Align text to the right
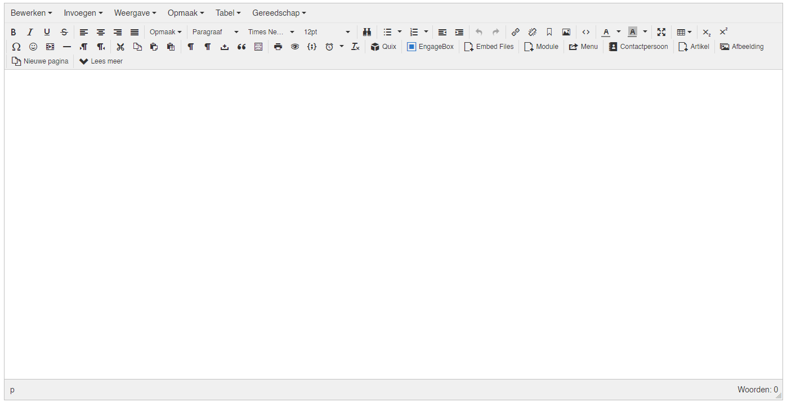 point(118,32)
